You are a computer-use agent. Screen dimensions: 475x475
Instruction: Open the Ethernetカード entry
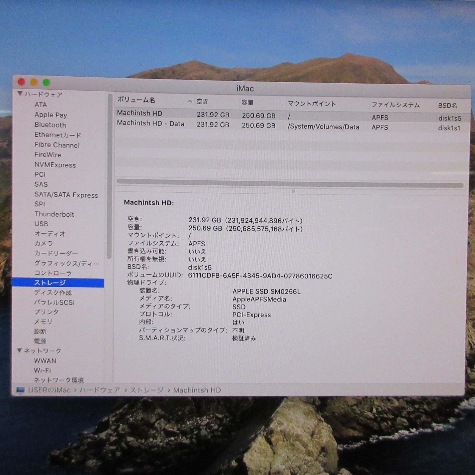pos(58,135)
